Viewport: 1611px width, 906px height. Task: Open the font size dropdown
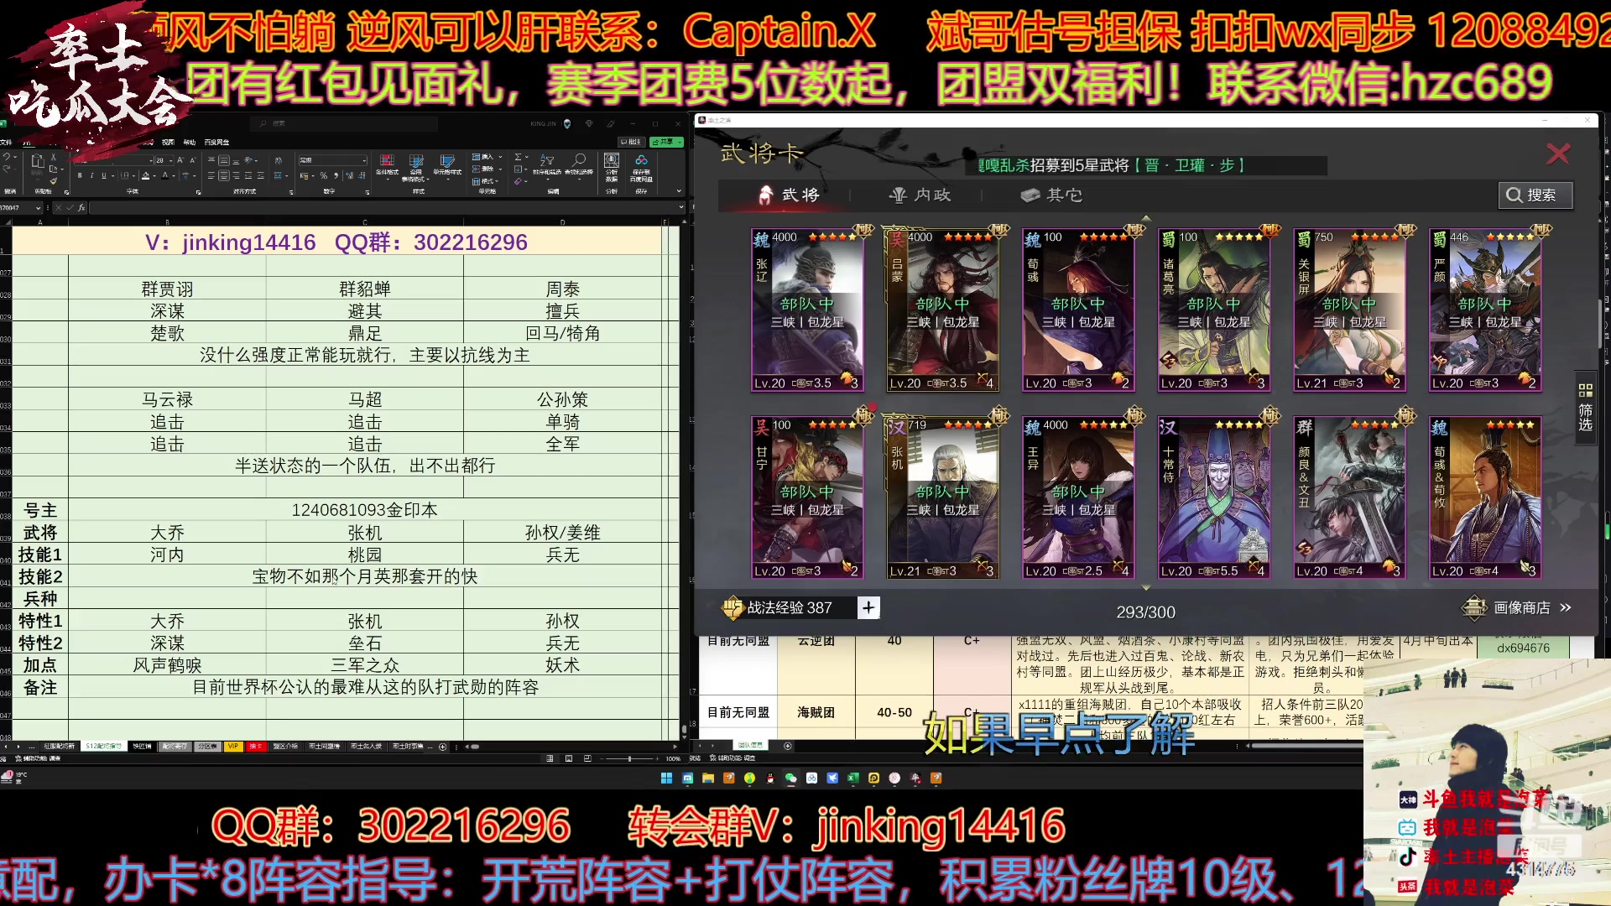[x=170, y=160]
